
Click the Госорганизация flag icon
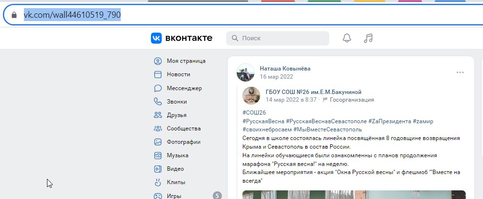click(x=325, y=100)
